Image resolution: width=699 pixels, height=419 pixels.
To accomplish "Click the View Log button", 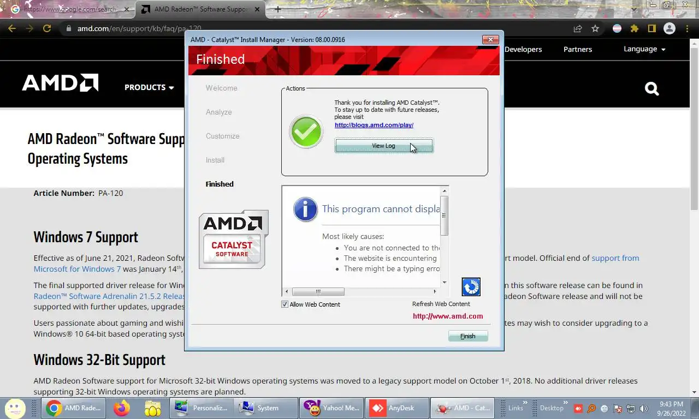I will (x=383, y=146).
